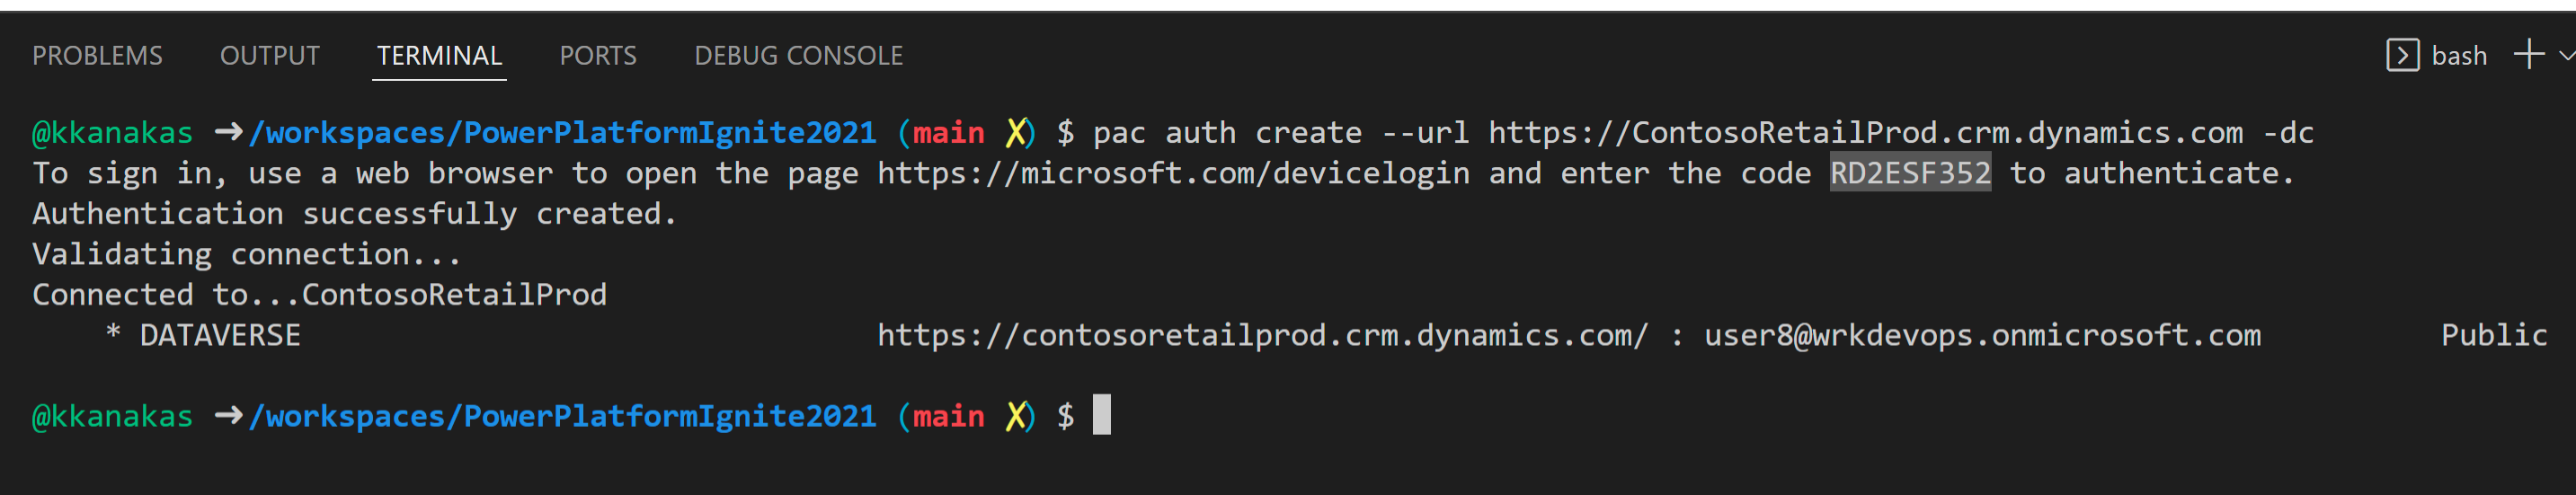
Task: Click the "Authentication successfully created." output line
Action: [355, 214]
